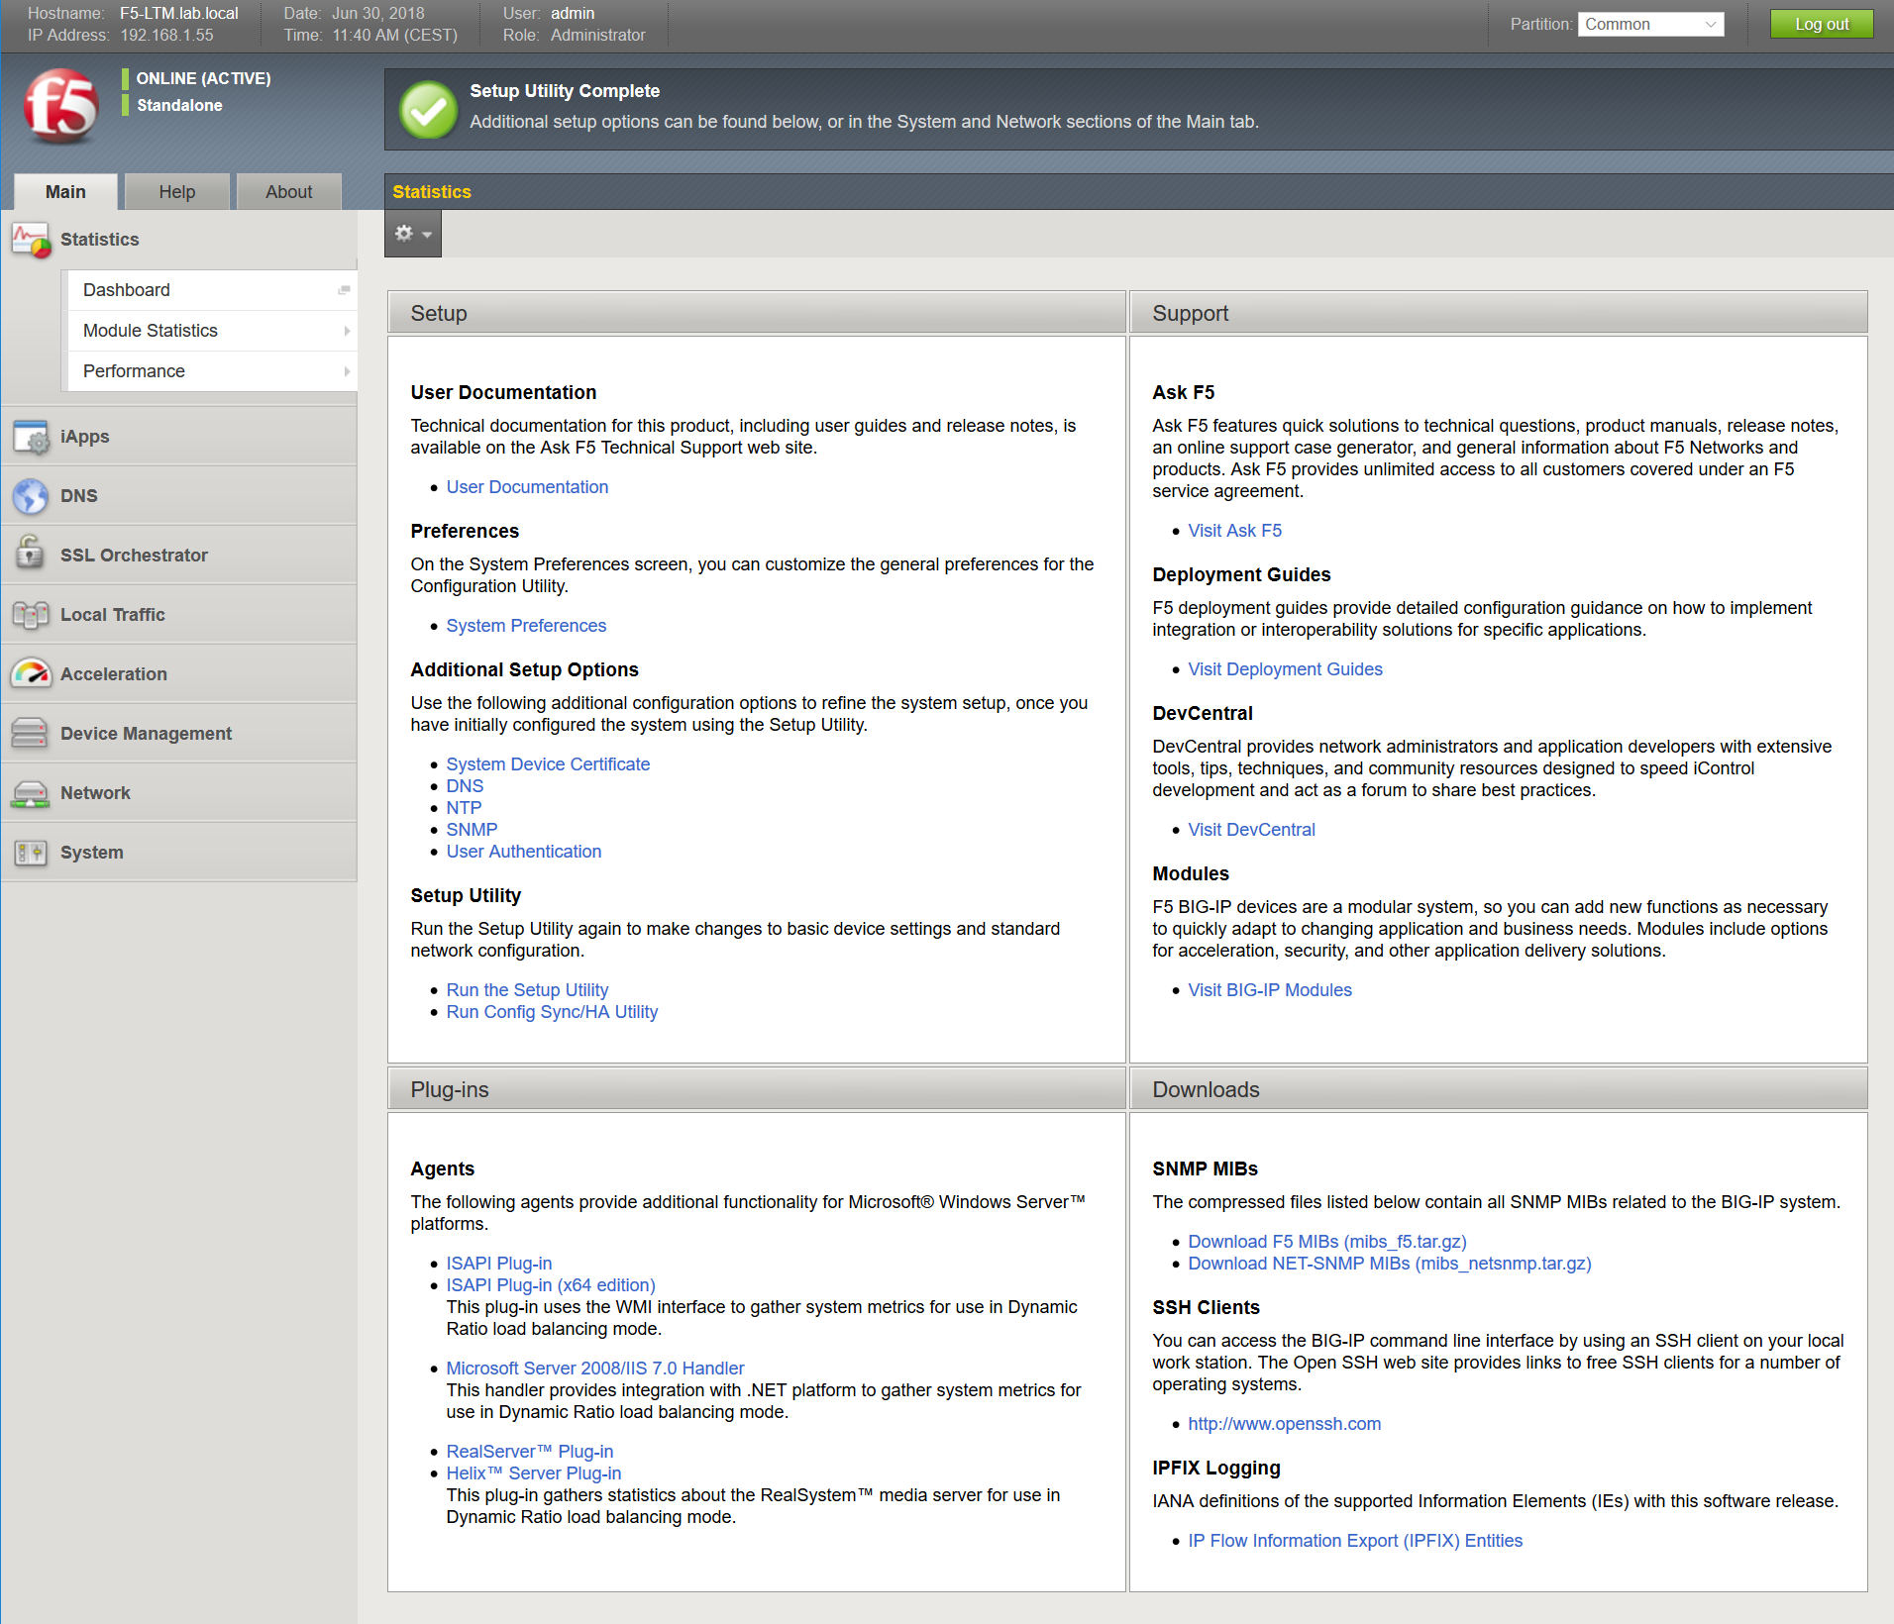Switch to the Main tab

[65, 192]
